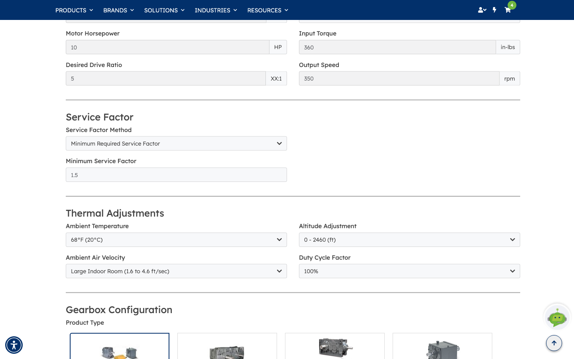Screen dimensions: 574x359
Task: Click the in-lbs unit label
Action: [508, 47]
